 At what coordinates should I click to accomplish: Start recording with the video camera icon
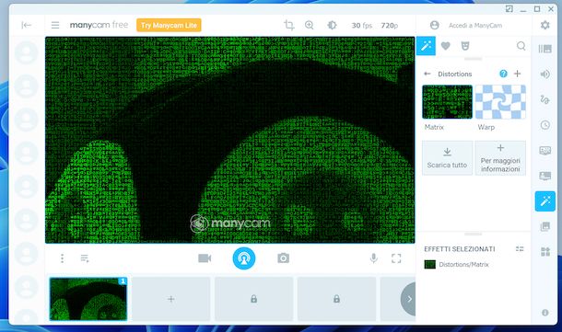tap(205, 258)
